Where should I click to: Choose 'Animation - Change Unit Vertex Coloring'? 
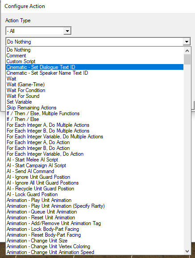coord(95,246)
